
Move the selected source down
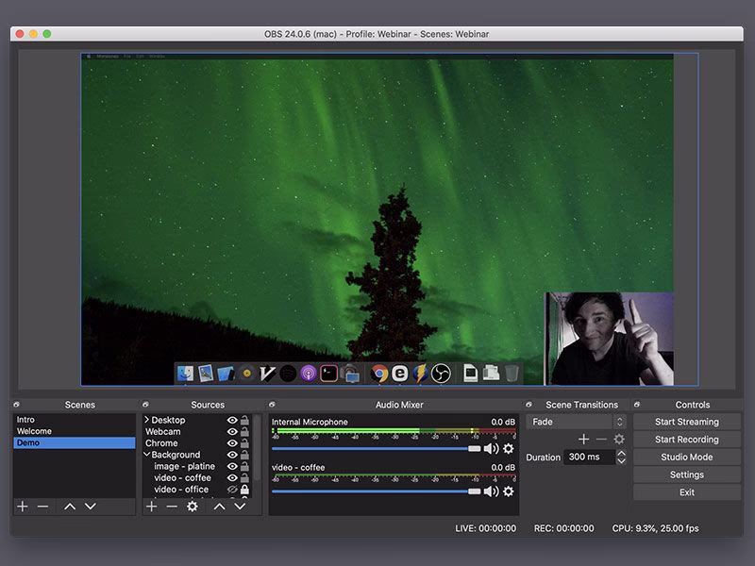240,507
